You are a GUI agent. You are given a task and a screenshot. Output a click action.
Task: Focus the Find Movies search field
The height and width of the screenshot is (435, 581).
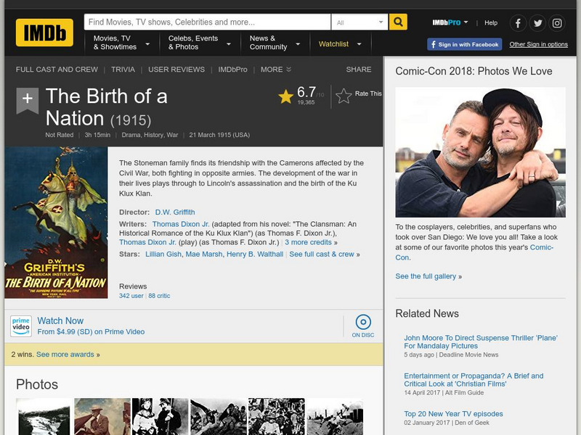[207, 22]
